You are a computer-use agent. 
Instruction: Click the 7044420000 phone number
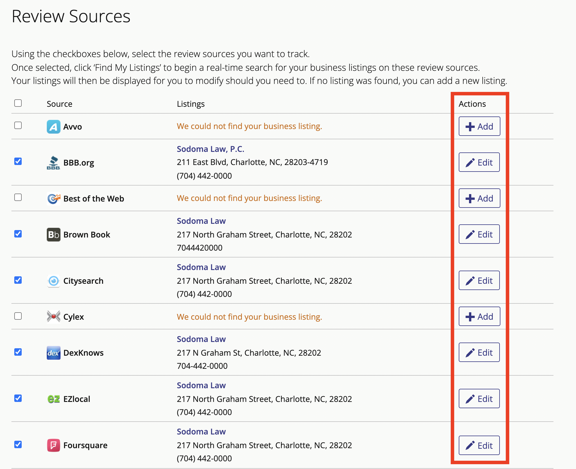[x=199, y=248]
